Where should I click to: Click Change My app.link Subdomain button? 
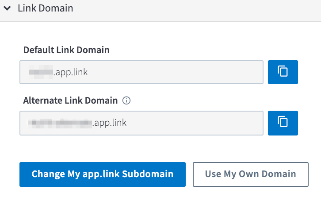[x=103, y=174]
